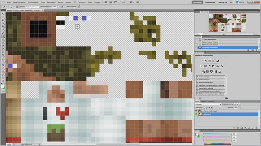Open the tool preset picker arrow
This screenshot has height=146, width=261.
click(7, 7)
